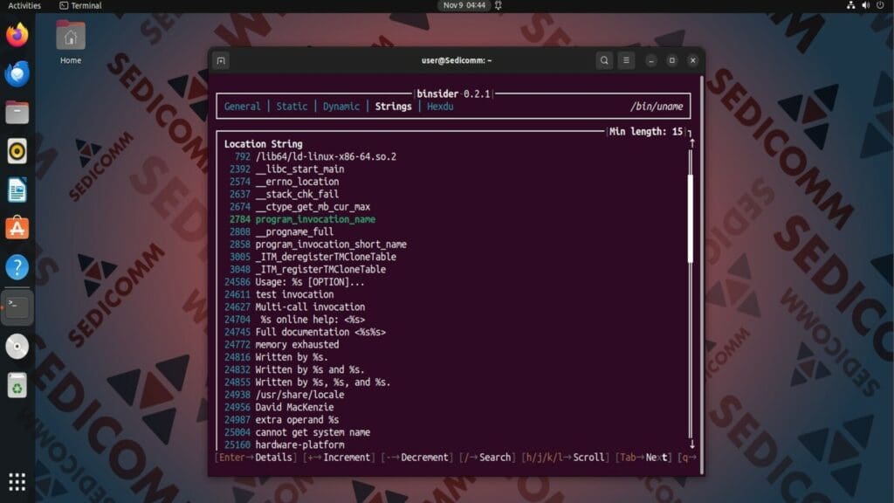
Task: Open the terminal search magnifier
Action: point(604,60)
